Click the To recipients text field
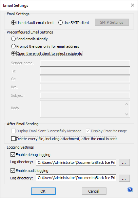The width and height of the screenshot is (138, 198). pos(85,71)
